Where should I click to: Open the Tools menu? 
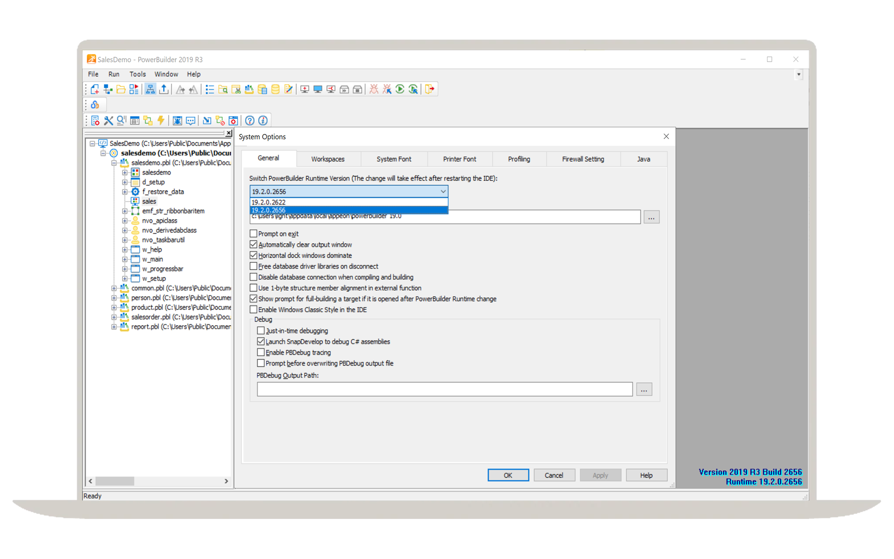tap(138, 74)
